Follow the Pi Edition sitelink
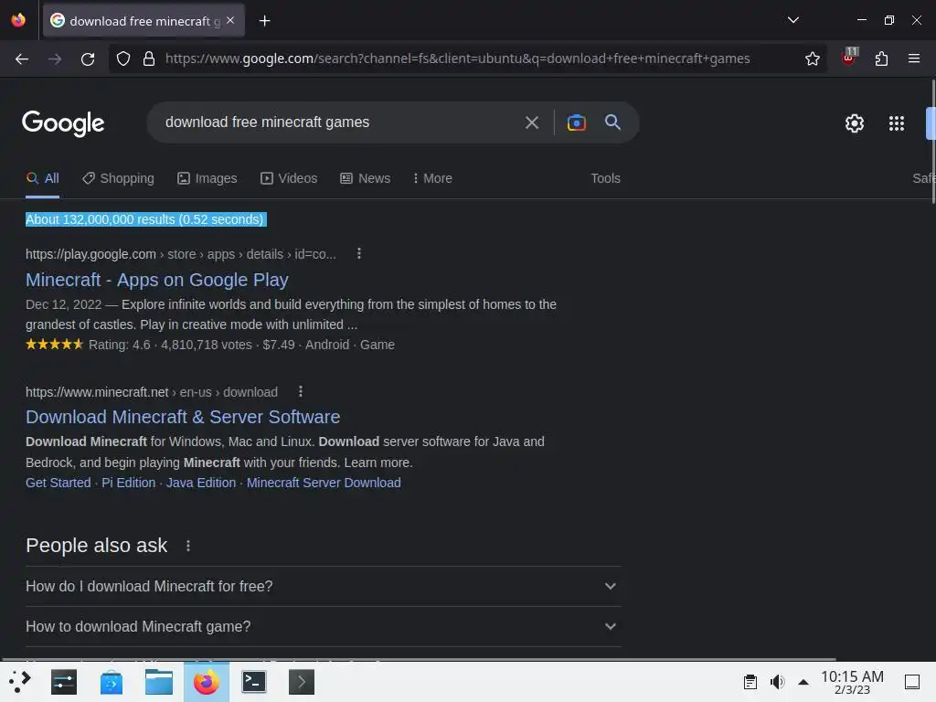 click(x=128, y=483)
